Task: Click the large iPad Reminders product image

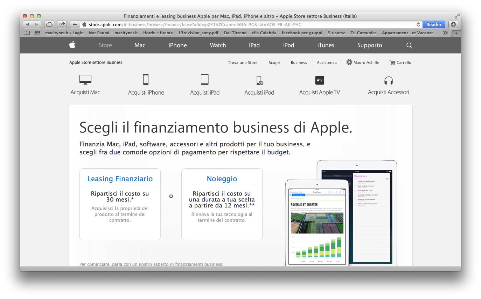Action: [x=373, y=212]
